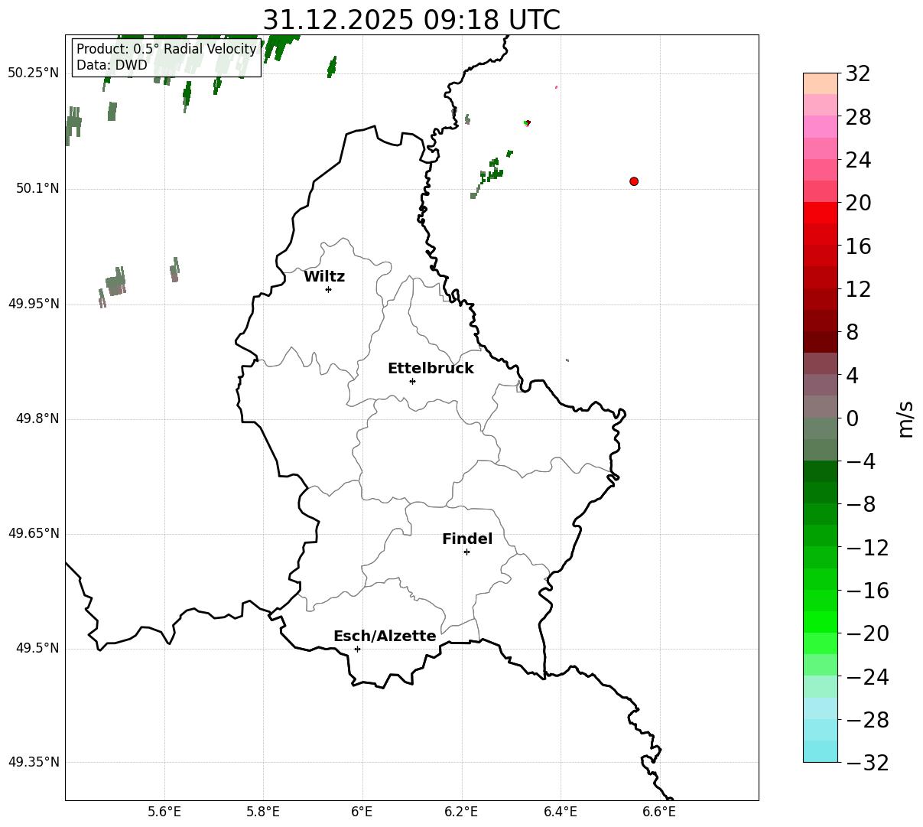This screenshot has height=827, width=923.
Task: Click the 5.6°E longitude tick label
Action: coord(164,812)
